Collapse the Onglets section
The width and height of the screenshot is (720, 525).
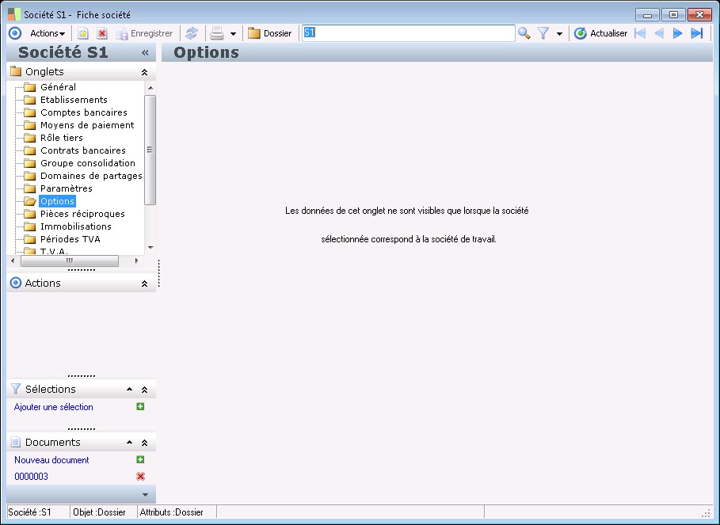144,72
